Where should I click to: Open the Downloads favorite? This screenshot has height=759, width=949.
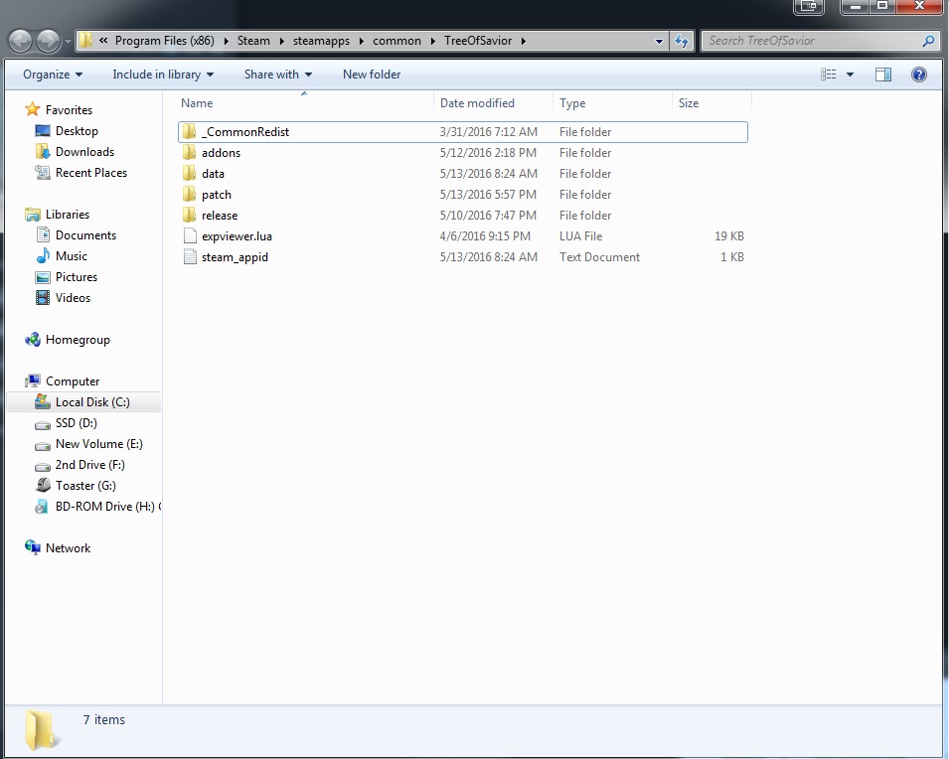coord(84,152)
